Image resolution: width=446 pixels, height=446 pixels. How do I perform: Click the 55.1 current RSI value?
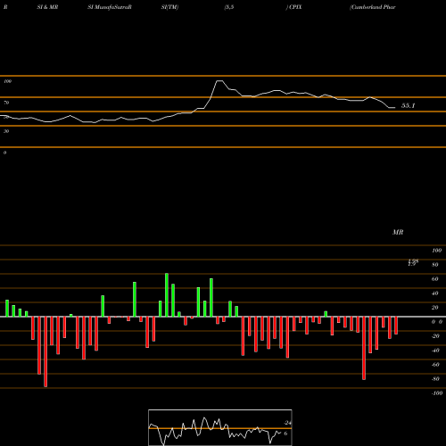point(408,105)
